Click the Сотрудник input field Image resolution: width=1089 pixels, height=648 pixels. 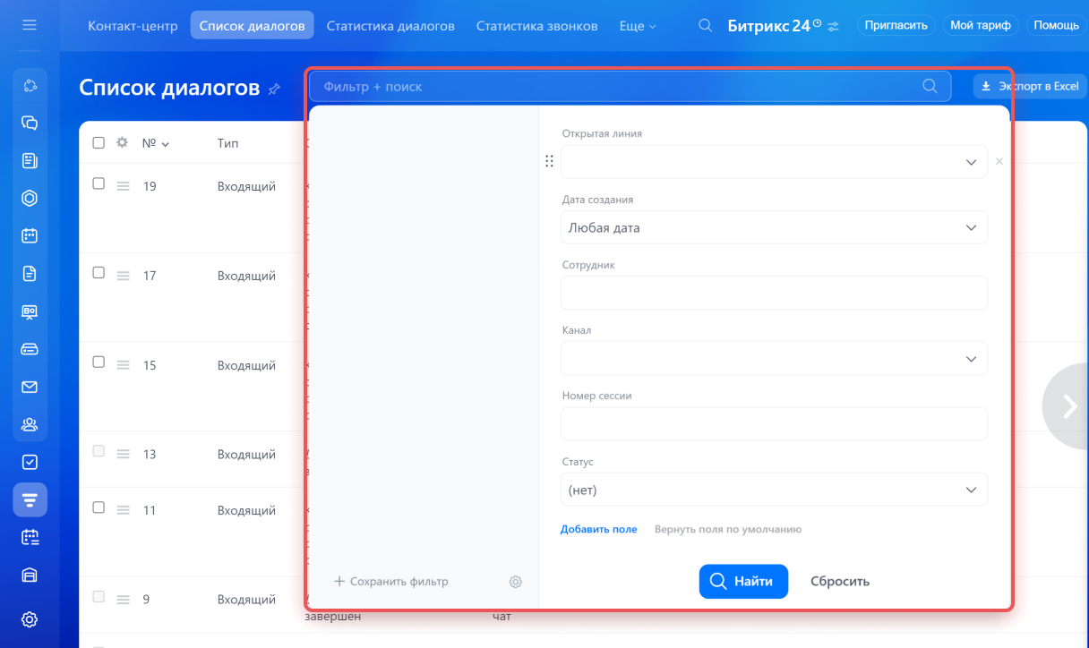[774, 293]
